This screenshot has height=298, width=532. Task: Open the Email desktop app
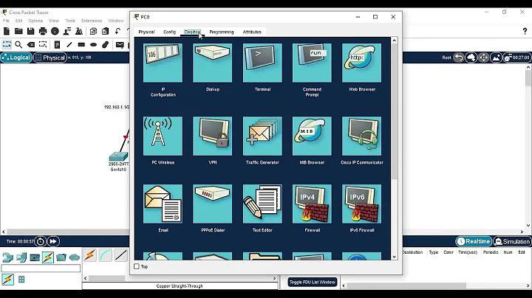tap(163, 204)
